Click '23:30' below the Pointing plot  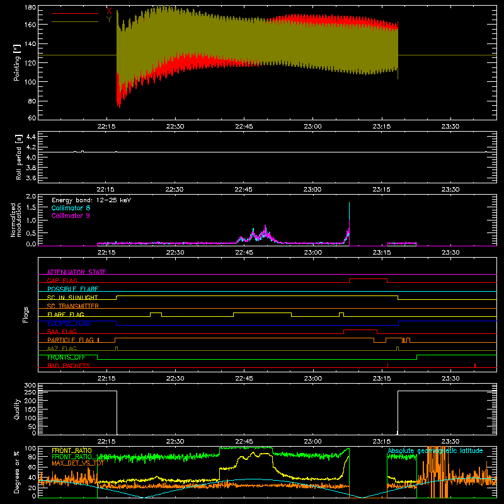coord(450,127)
